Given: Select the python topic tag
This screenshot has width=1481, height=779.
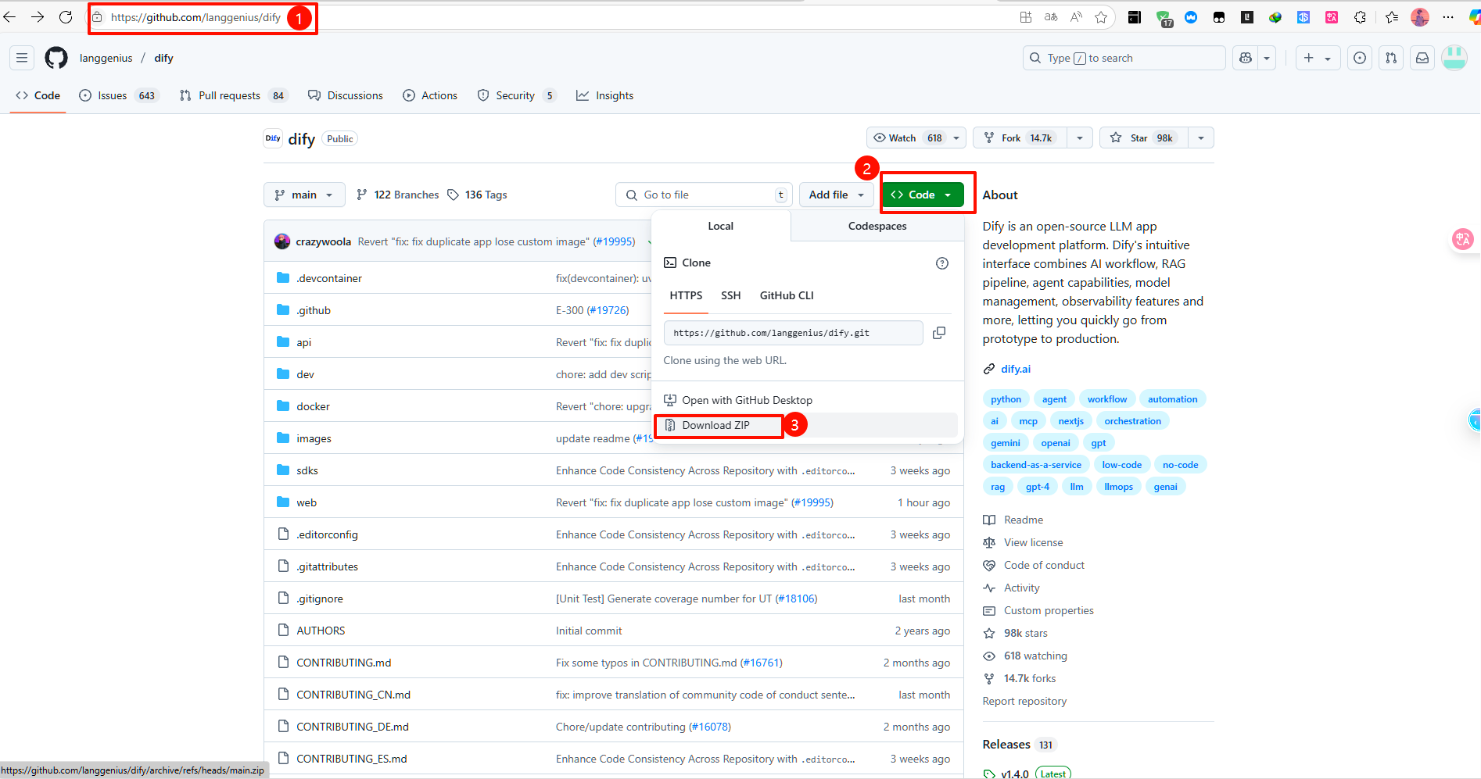Looking at the screenshot, I should click(x=1006, y=399).
